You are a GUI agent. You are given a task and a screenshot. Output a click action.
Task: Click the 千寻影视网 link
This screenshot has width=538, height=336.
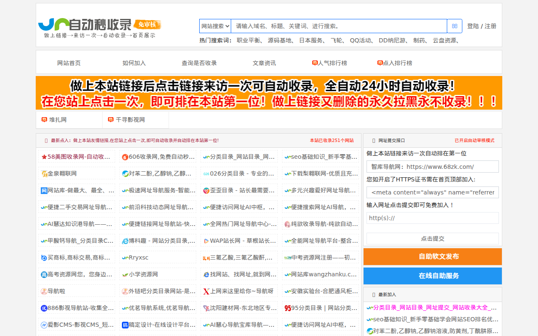coord(130,120)
